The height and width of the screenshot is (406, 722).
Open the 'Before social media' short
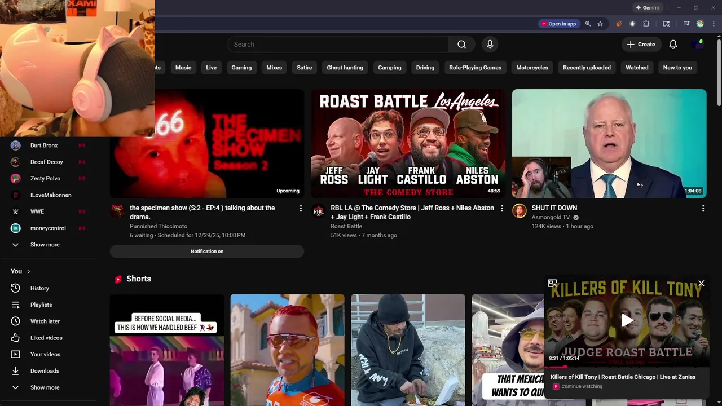click(x=167, y=350)
